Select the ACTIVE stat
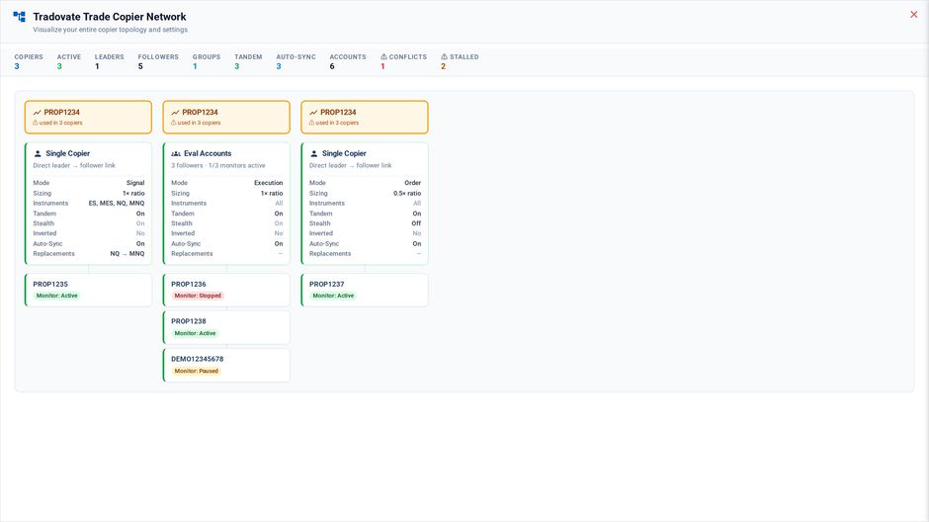 pyautogui.click(x=69, y=61)
